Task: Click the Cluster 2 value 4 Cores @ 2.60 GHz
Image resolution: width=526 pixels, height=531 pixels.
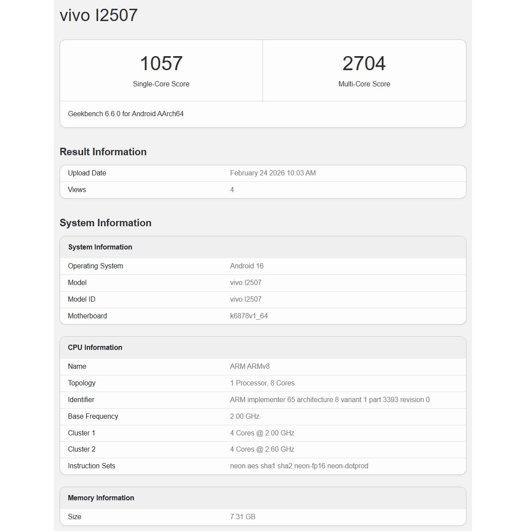Action: tap(262, 449)
